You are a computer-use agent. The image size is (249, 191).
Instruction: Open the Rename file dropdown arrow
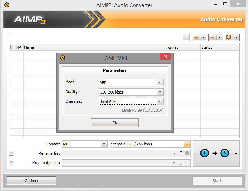174,153
